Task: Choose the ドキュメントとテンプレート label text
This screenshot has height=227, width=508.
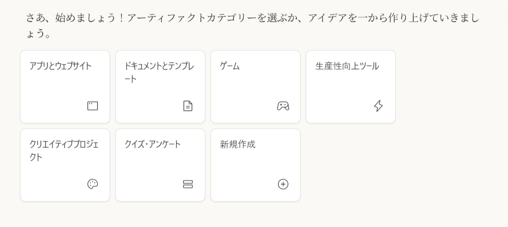Action: (x=159, y=72)
